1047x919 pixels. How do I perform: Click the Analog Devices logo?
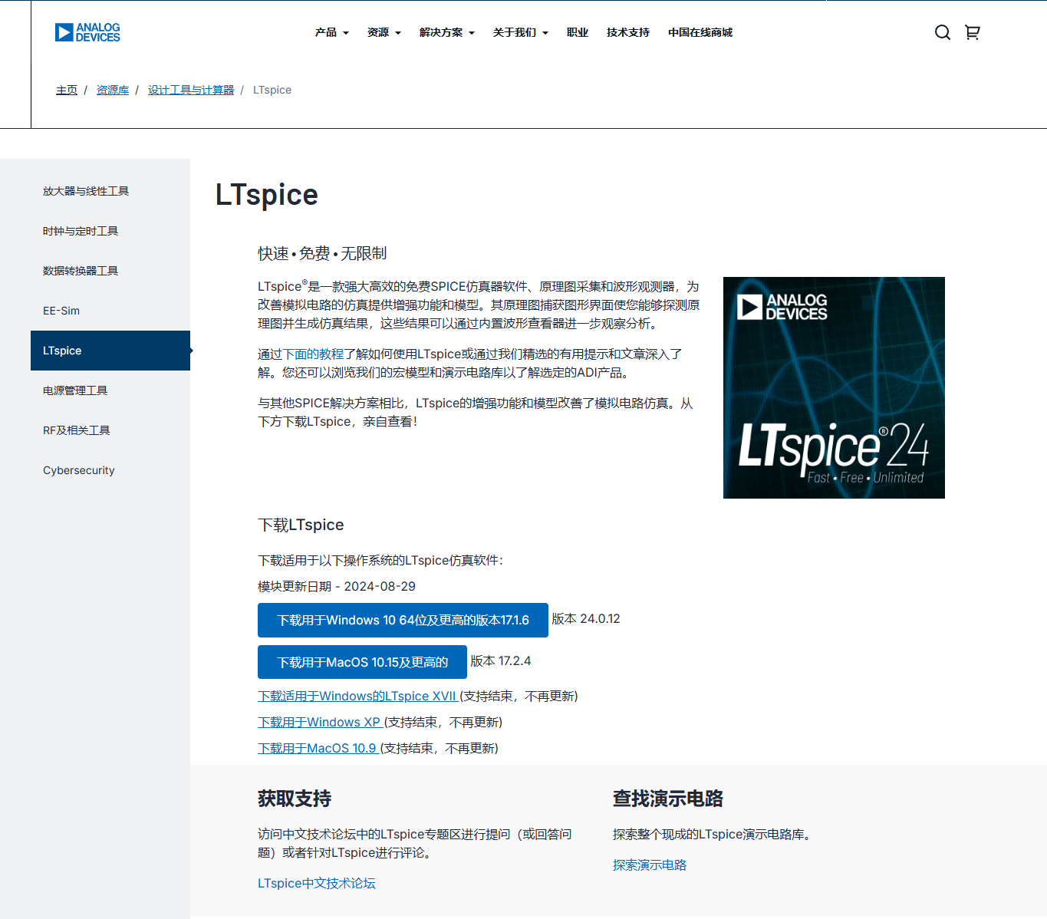[87, 31]
